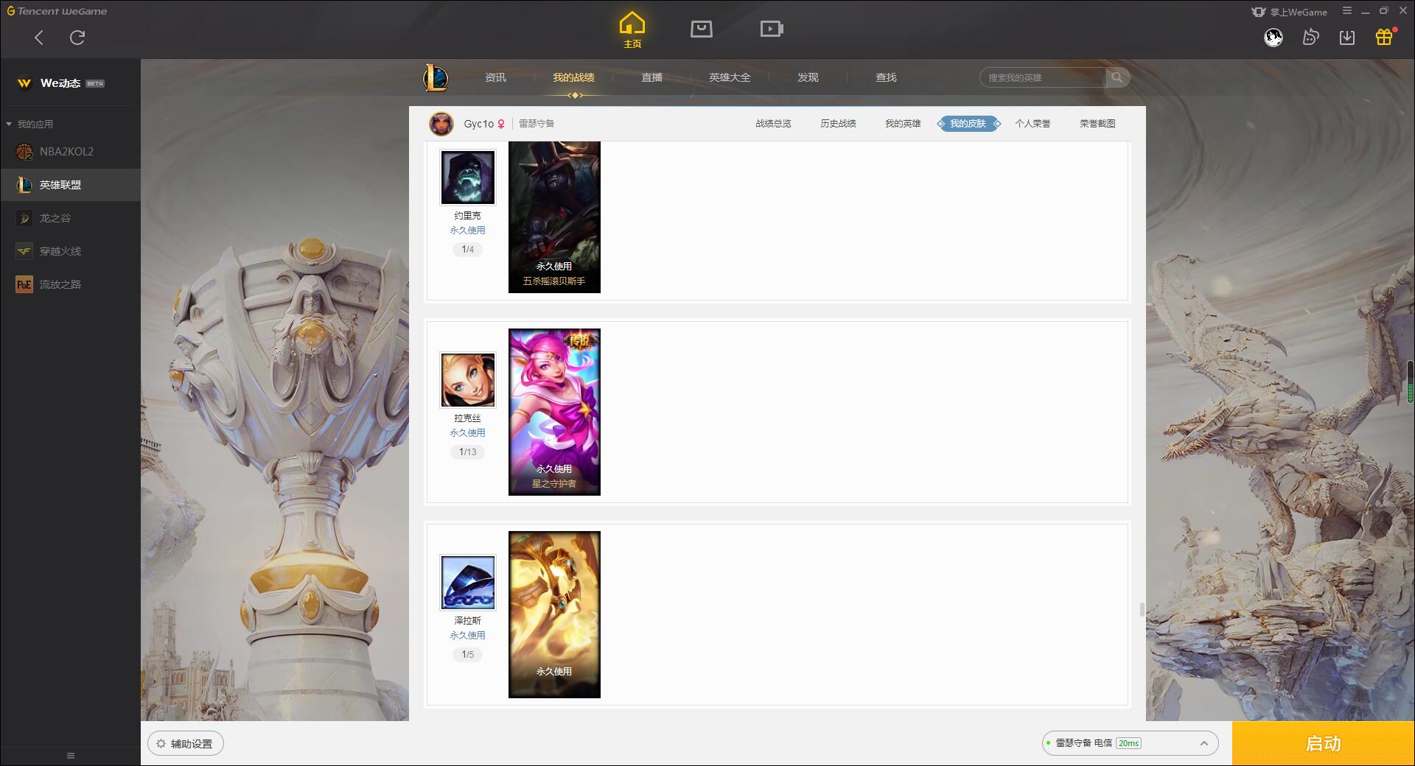Select 穿越火线 in the sidebar
This screenshot has width=1415, height=766.
point(70,251)
